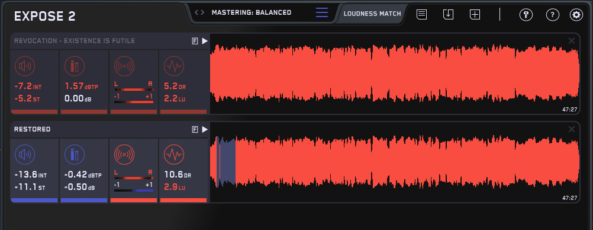Screen dimensions: 593x230
Task: Click blue loudness speaker icon in Restored track
Action: (25, 155)
